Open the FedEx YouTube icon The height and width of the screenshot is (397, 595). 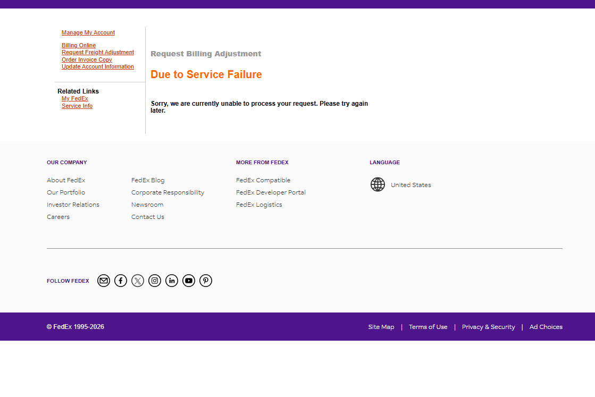click(189, 281)
